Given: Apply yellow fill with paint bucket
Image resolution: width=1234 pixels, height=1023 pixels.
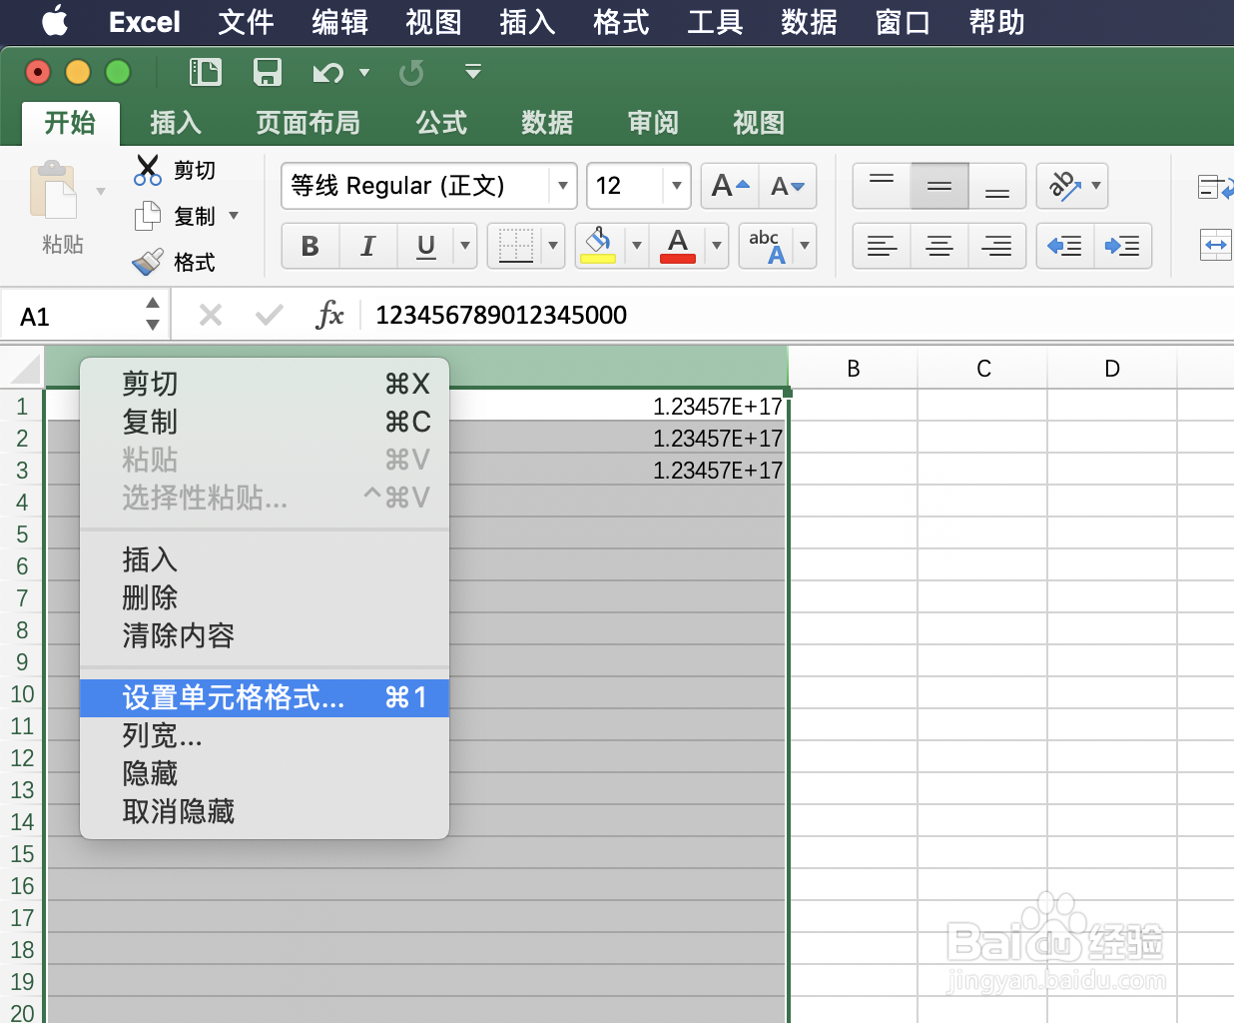Looking at the screenshot, I should pyautogui.click(x=598, y=246).
